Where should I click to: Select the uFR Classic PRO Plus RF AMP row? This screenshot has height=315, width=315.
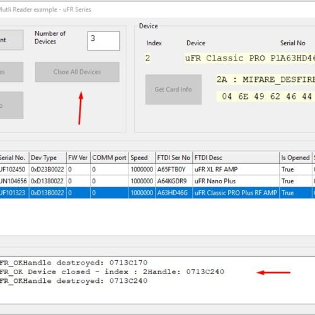coord(157,193)
